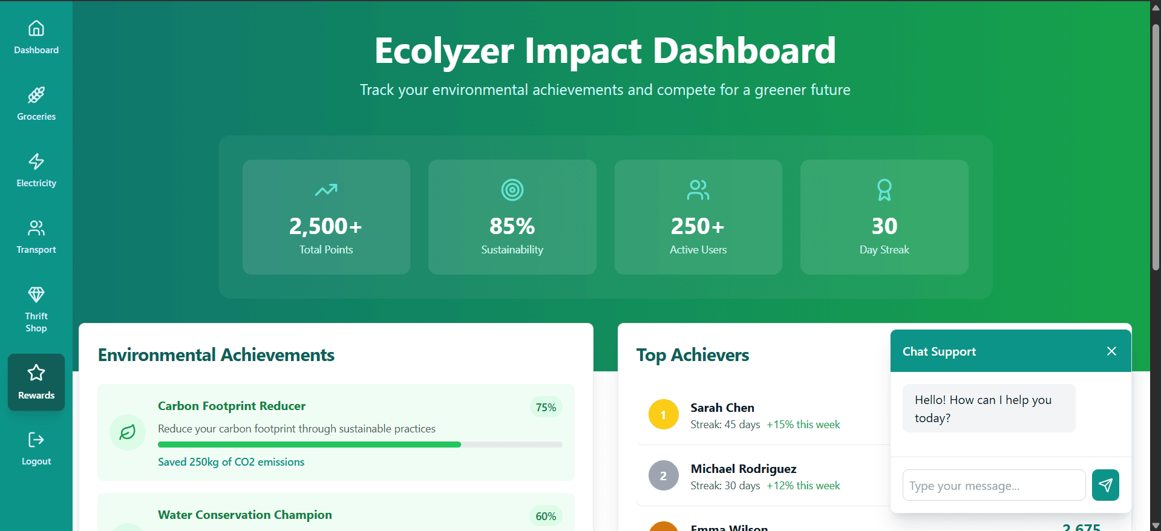Open the Groceries wheat icon

[36, 95]
